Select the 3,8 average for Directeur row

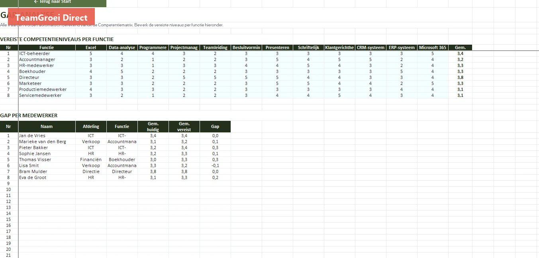(x=460, y=77)
